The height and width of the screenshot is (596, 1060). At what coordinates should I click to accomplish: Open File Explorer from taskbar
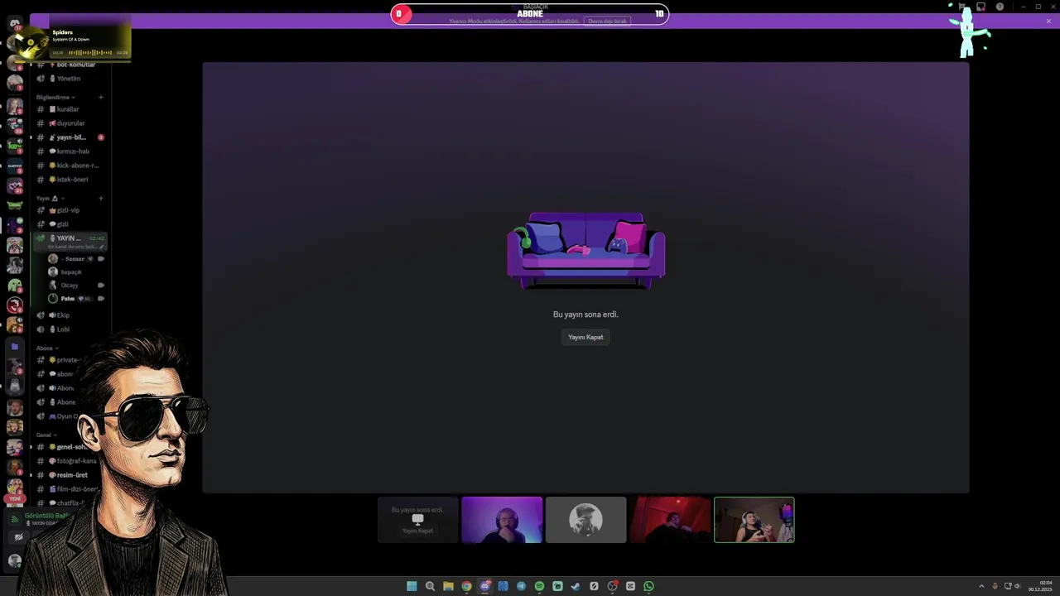coord(448,586)
